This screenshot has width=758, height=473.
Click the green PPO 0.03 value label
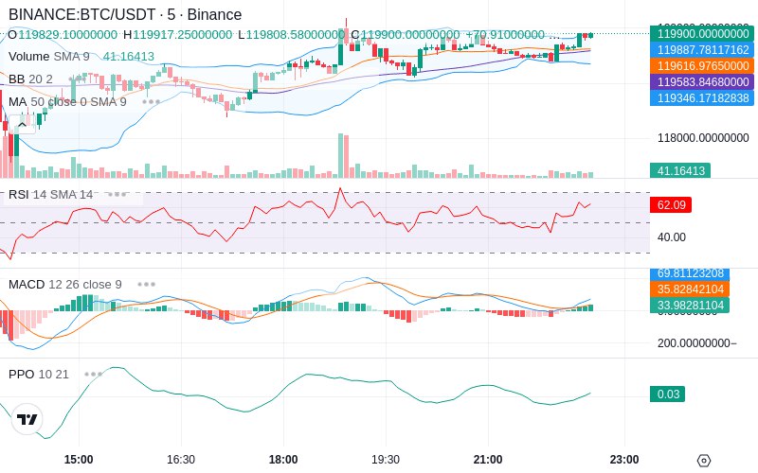[668, 394]
